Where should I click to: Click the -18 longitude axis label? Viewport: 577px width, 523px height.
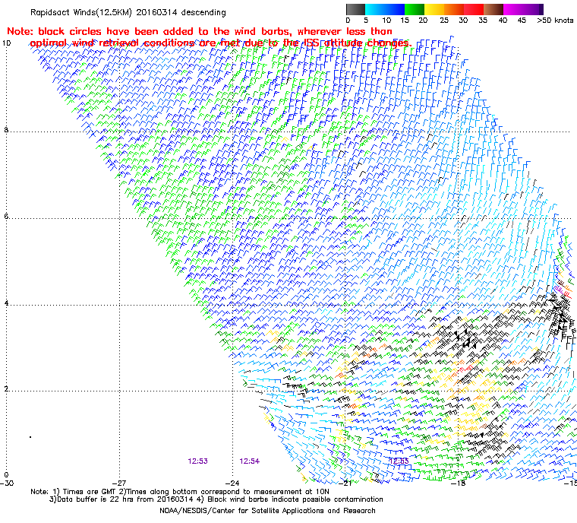click(x=458, y=483)
